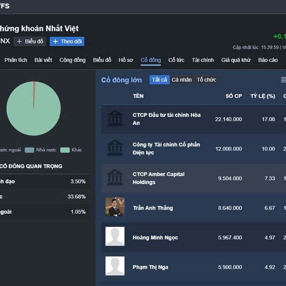This screenshot has height=286, width=286.
Task: Click the update time 15:29:59
Action: tap(270, 47)
